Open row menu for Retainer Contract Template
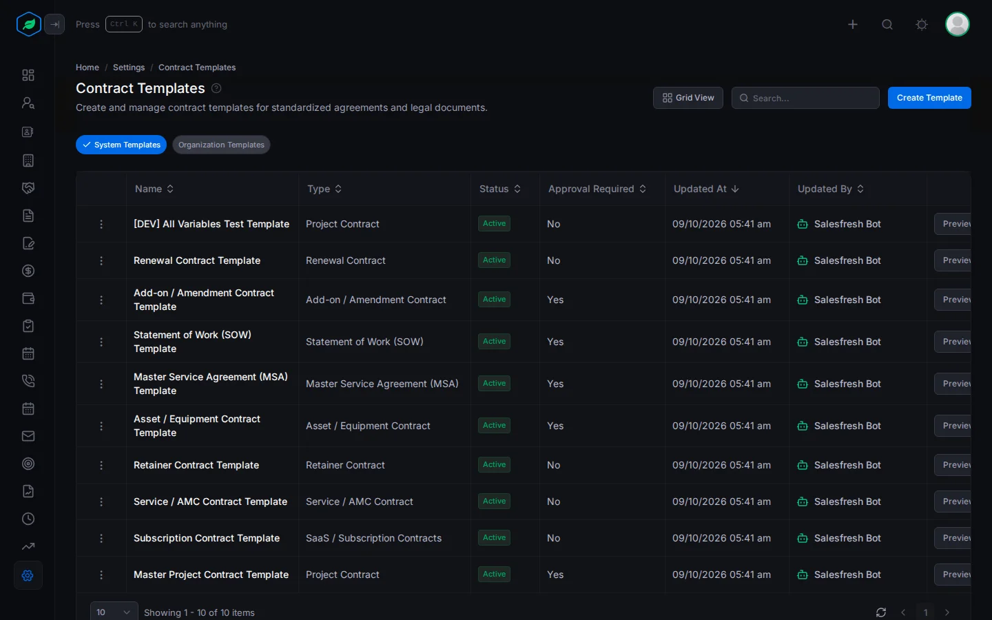The width and height of the screenshot is (992, 620). click(x=101, y=465)
